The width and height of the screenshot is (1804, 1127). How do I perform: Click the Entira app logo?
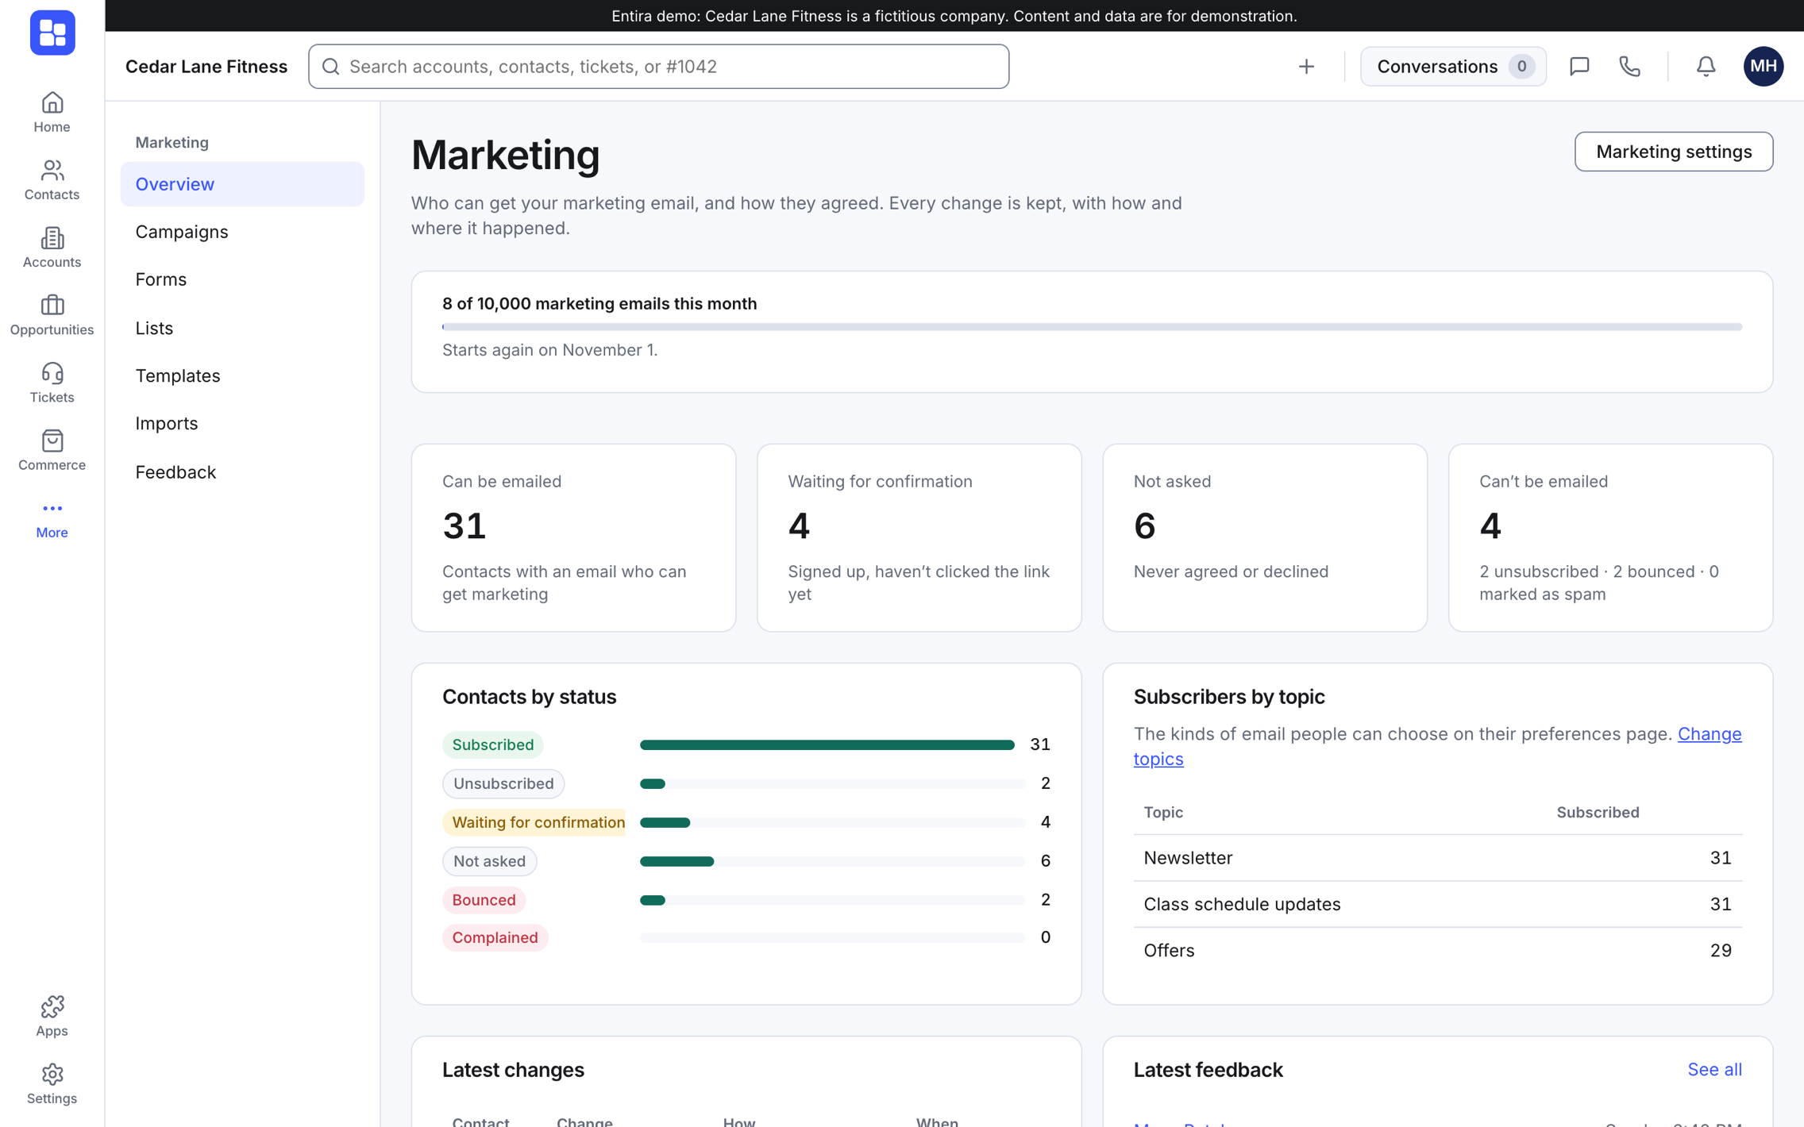52,33
